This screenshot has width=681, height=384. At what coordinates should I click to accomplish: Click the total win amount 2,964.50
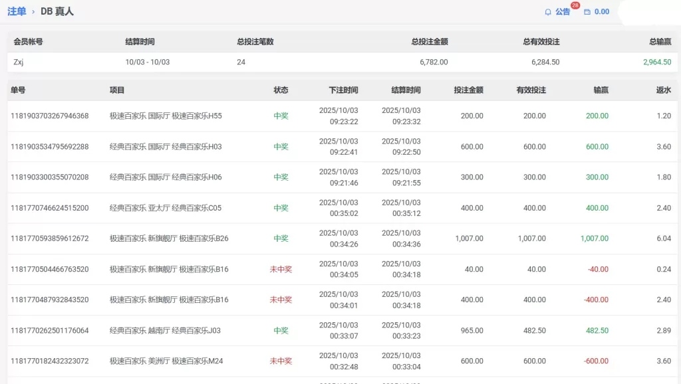(656, 62)
